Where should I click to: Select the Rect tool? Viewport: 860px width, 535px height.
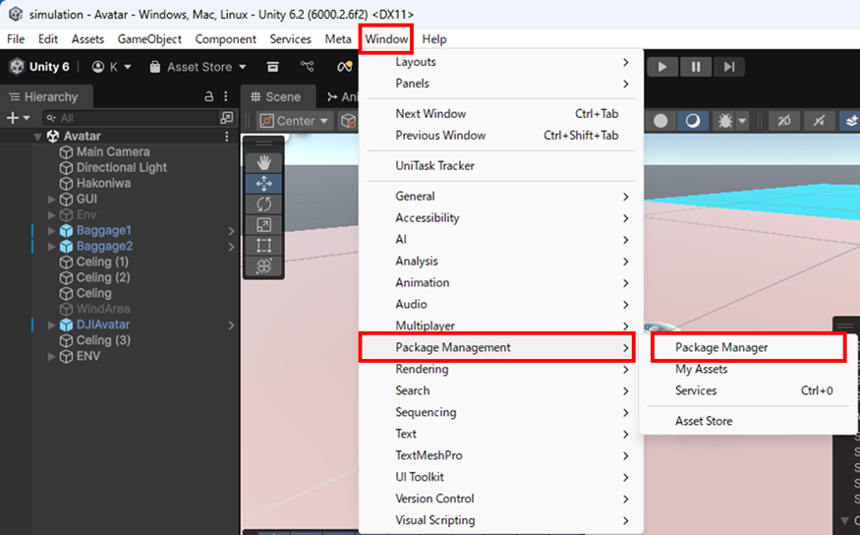pos(263,246)
